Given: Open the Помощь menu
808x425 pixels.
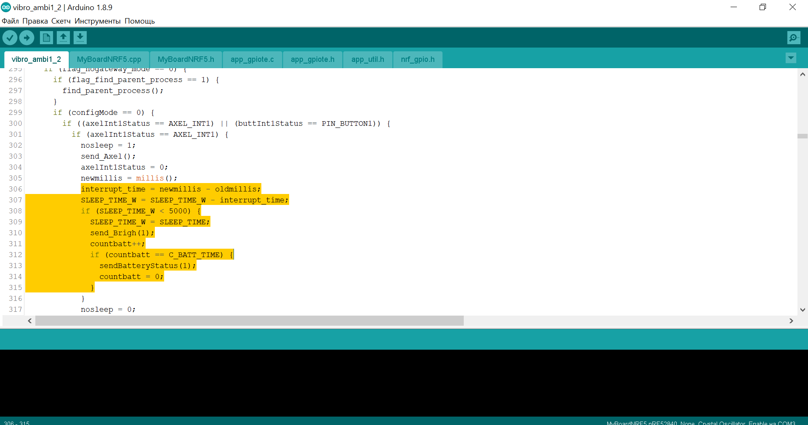Looking at the screenshot, I should (140, 21).
